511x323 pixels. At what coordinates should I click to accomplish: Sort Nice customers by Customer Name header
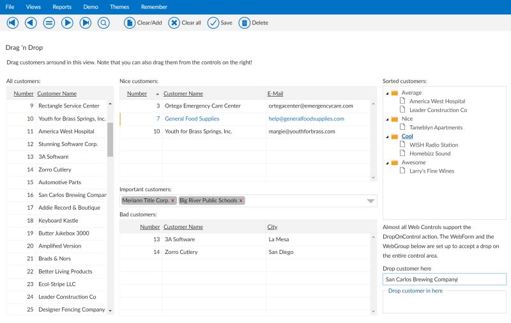[183, 93]
